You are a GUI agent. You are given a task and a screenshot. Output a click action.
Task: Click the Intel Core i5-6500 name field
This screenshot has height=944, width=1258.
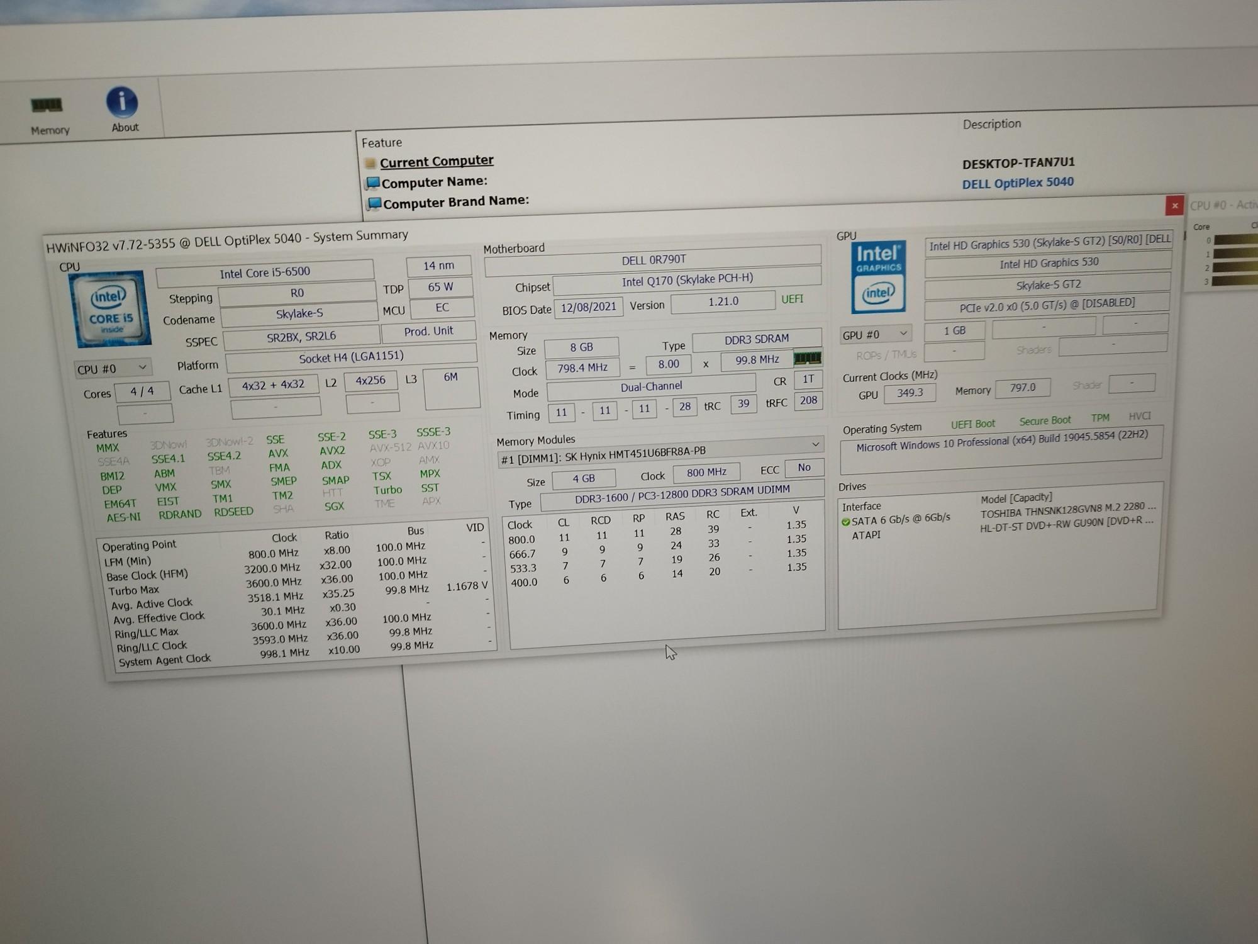pos(265,273)
